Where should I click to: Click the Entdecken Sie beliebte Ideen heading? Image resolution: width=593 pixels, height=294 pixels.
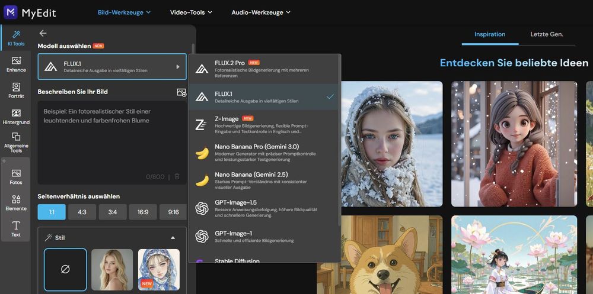(x=514, y=63)
